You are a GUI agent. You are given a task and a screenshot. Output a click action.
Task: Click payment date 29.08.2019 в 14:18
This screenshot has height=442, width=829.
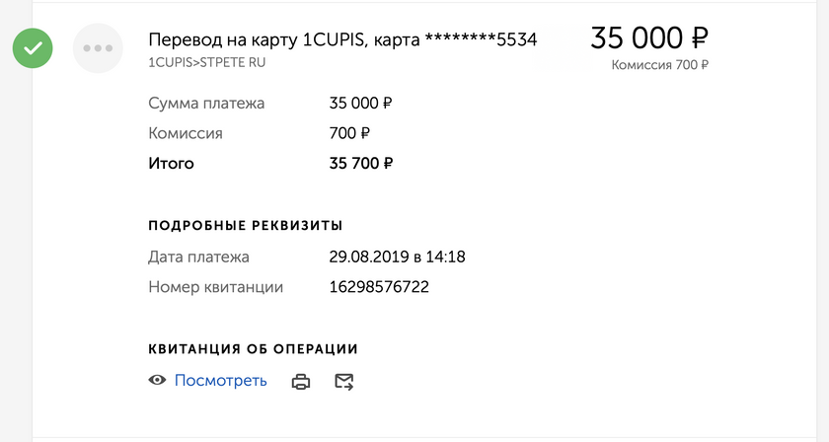(x=397, y=257)
